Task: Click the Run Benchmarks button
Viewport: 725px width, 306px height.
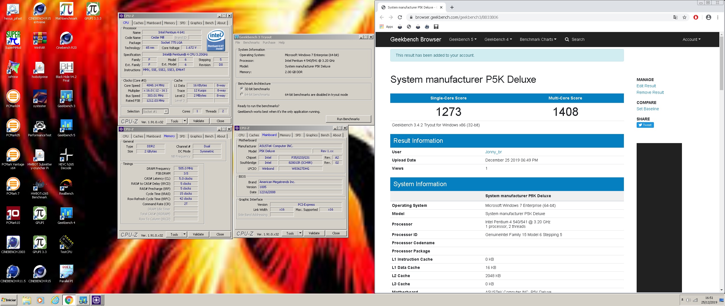Action: point(348,119)
